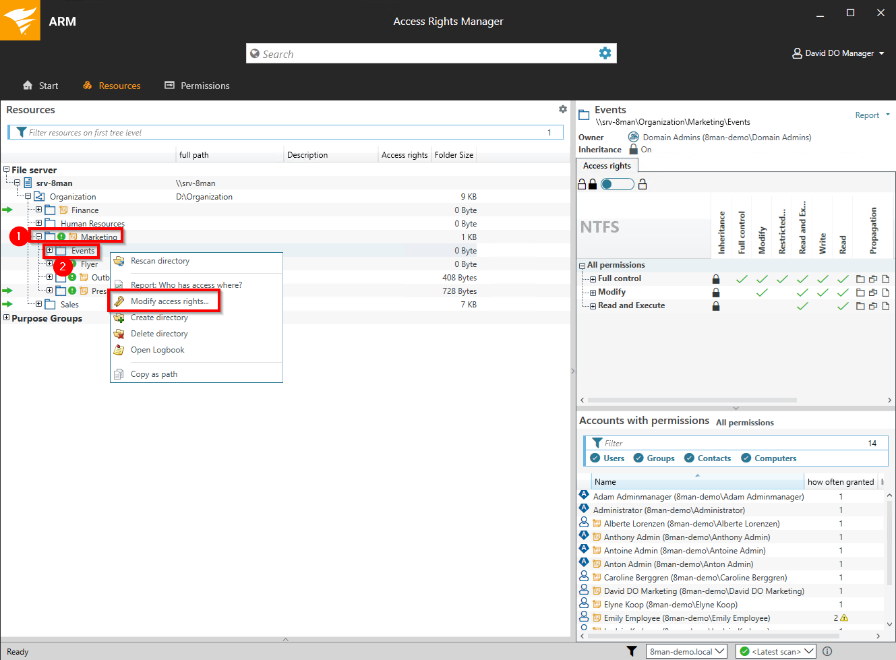This screenshot has width=896, height=660.
Task: Disable the Groups filter checkbox
Action: 638,458
